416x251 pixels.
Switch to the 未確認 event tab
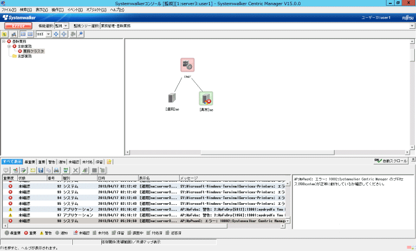click(x=73, y=162)
